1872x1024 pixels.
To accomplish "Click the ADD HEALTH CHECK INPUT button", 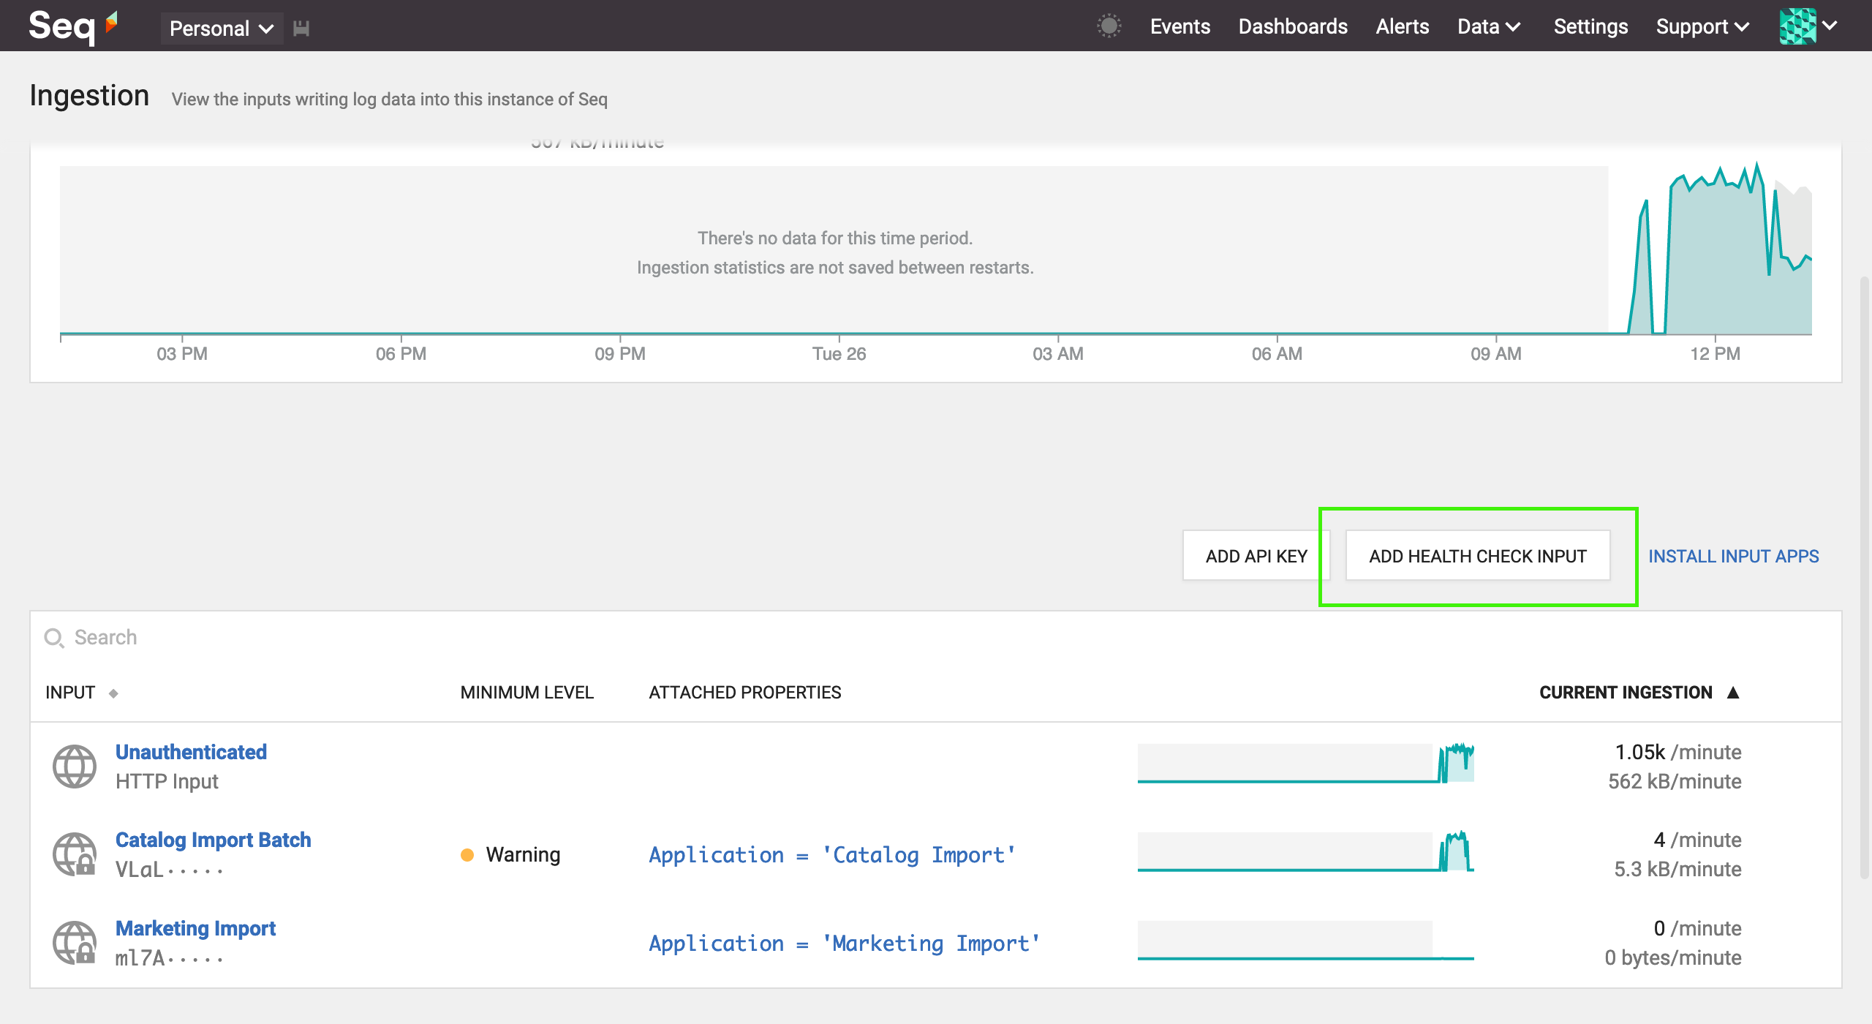I will tap(1477, 556).
